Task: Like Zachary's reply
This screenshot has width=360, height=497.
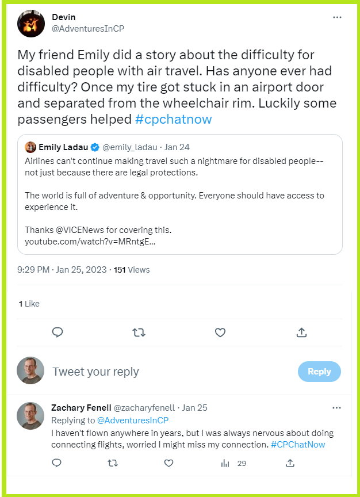Action: click(168, 463)
